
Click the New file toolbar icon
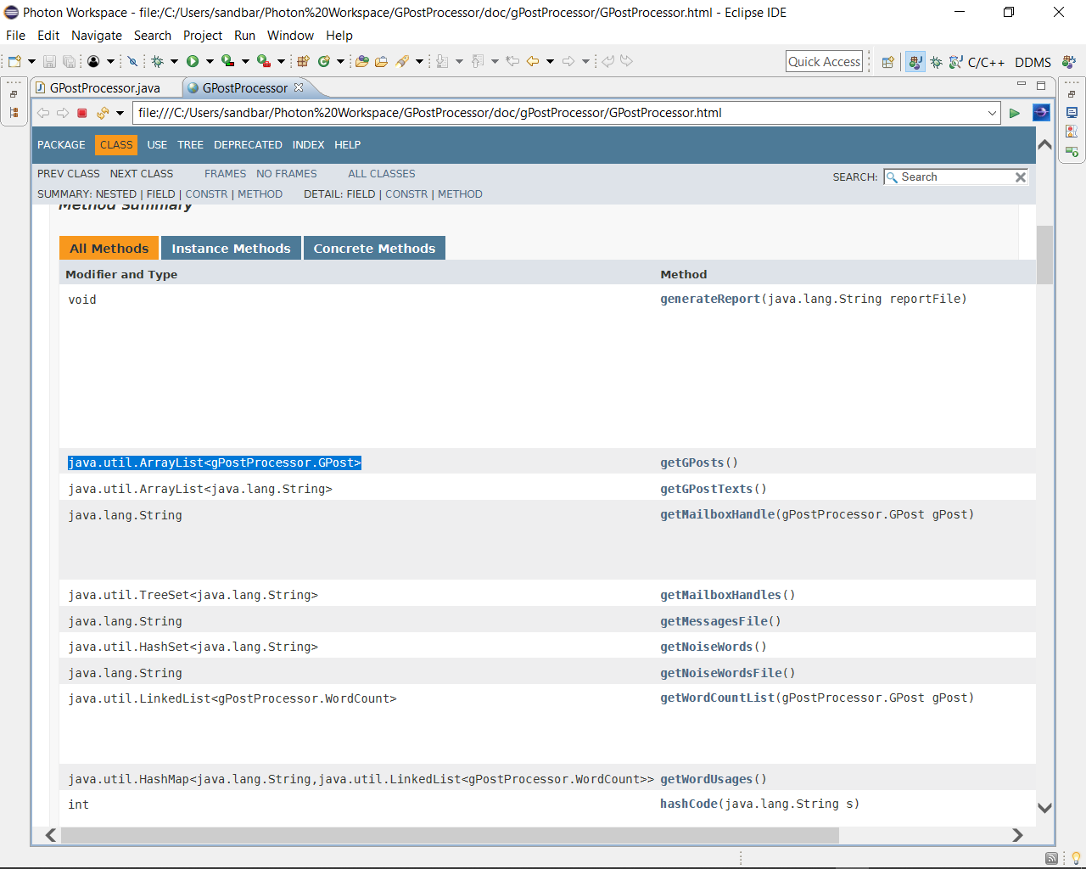[14, 61]
